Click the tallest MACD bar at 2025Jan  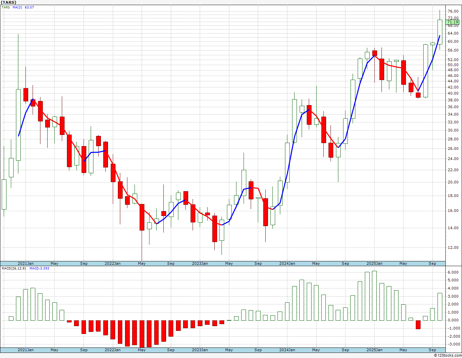374,296
